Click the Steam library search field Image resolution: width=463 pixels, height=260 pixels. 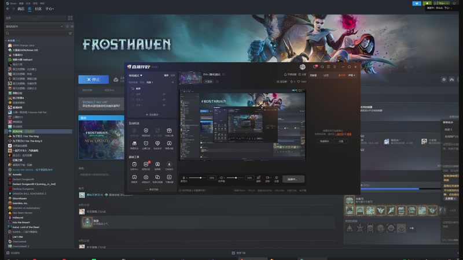[36, 34]
